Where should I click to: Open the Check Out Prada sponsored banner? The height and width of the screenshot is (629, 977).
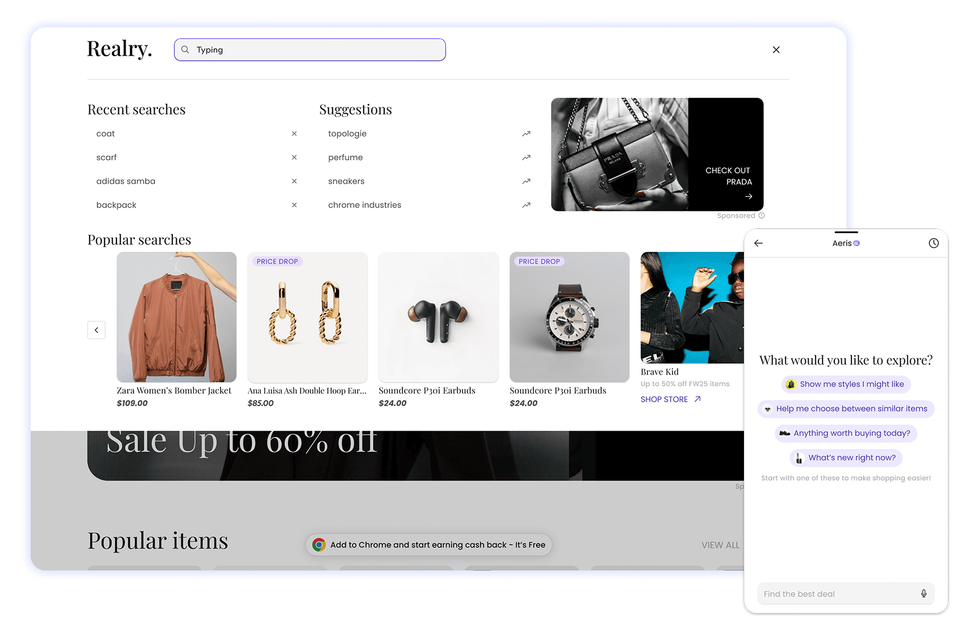coord(657,155)
